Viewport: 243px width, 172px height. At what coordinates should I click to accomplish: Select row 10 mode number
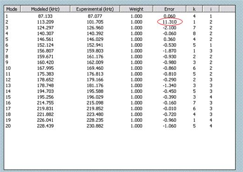[x=8, y=68]
